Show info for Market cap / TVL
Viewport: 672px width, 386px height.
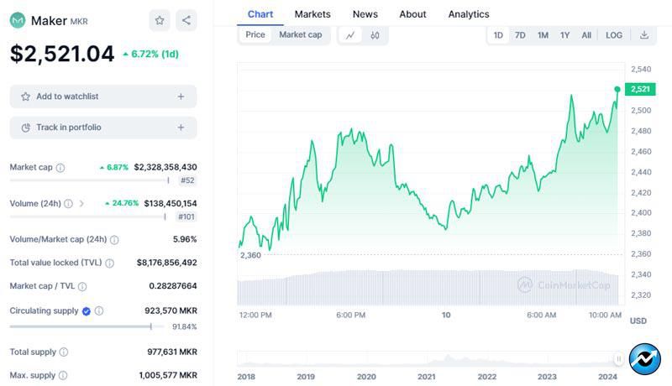coord(82,286)
